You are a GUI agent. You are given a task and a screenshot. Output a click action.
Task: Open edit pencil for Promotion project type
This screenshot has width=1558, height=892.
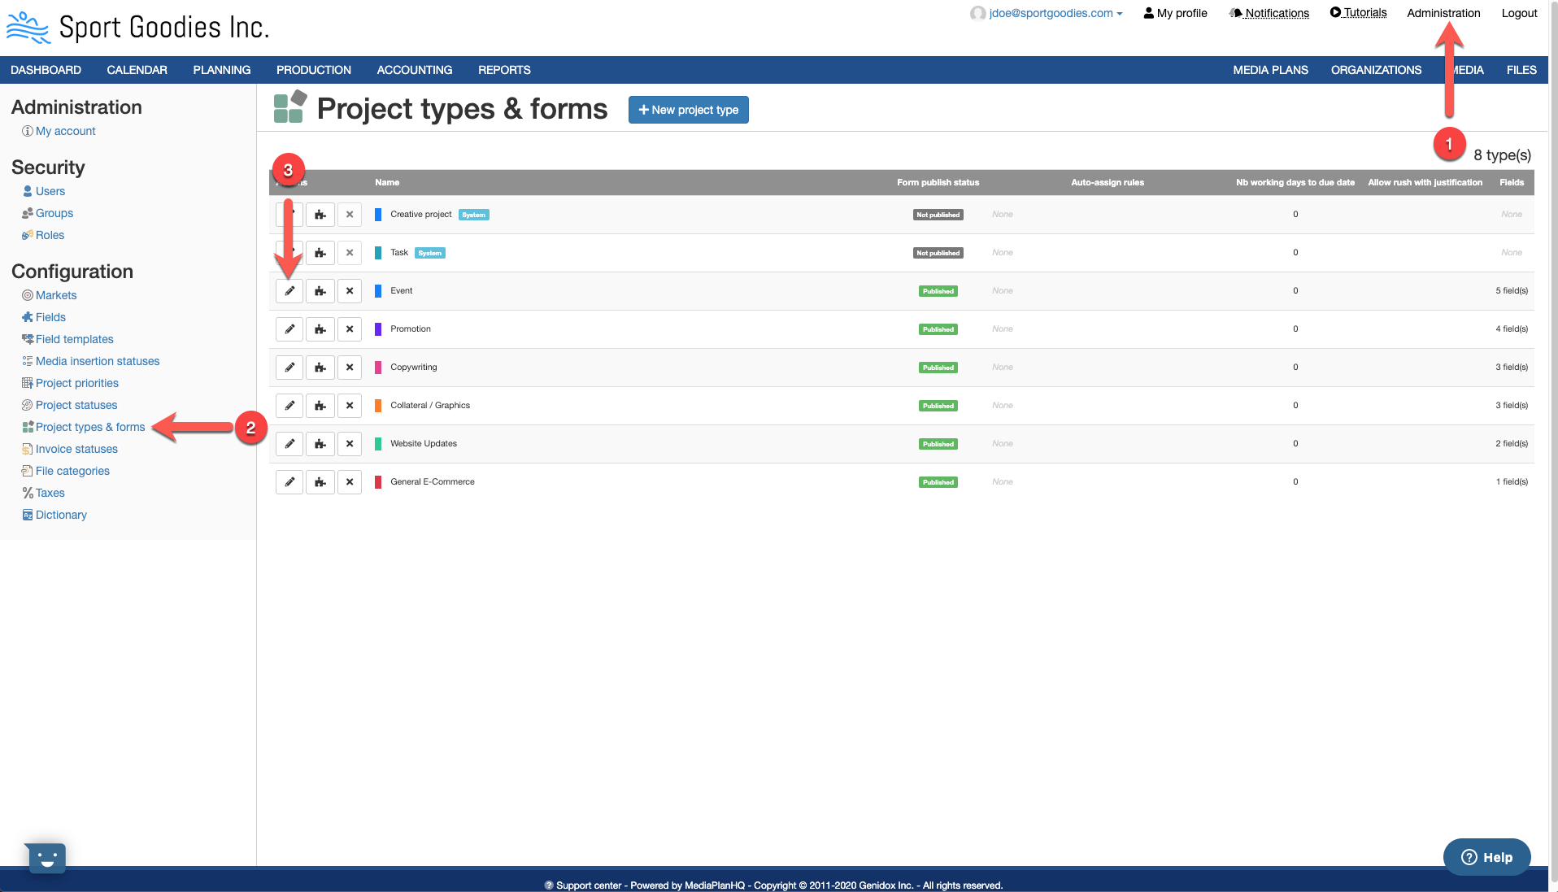[289, 329]
